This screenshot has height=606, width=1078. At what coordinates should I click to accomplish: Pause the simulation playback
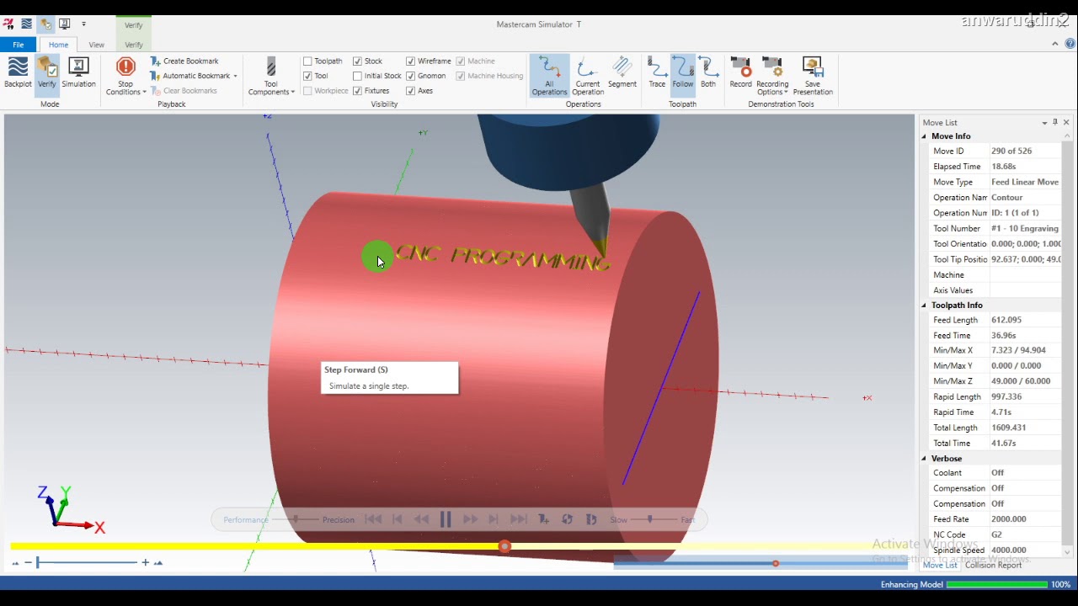(446, 519)
